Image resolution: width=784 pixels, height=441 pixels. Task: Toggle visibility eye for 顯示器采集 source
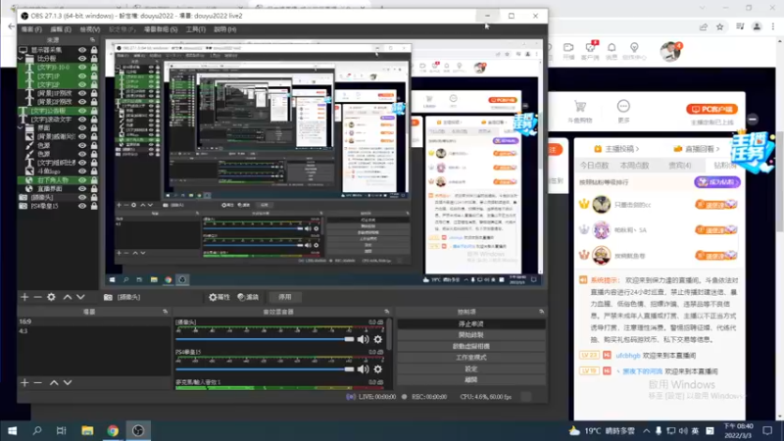[82, 50]
